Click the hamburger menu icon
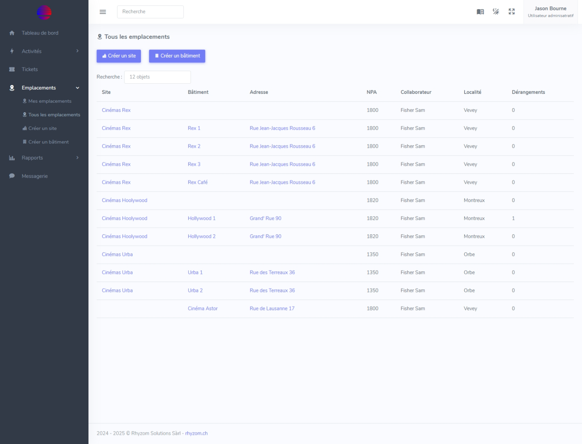582x444 pixels. (103, 12)
